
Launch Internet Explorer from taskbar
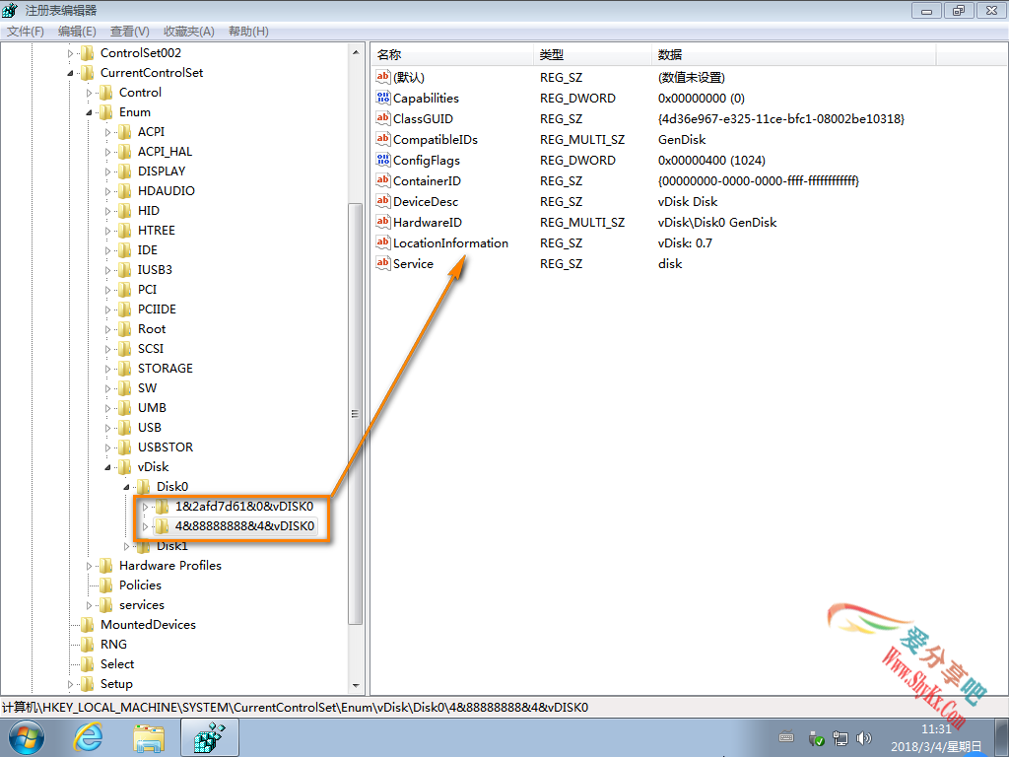pos(88,737)
